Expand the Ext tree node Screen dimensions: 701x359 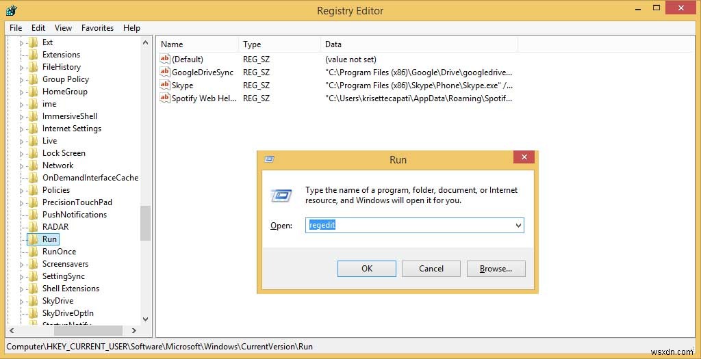(21, 43)
